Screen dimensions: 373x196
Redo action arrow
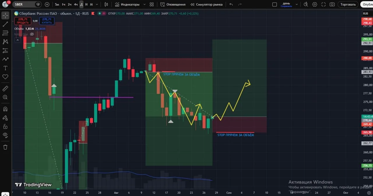coord(240,4)
